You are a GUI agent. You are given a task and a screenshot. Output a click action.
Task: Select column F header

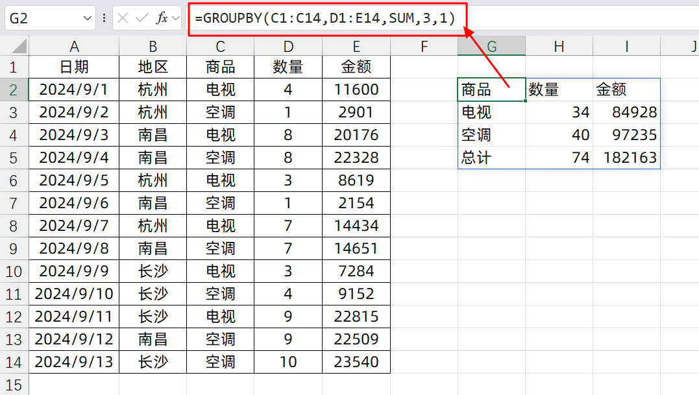424,46
